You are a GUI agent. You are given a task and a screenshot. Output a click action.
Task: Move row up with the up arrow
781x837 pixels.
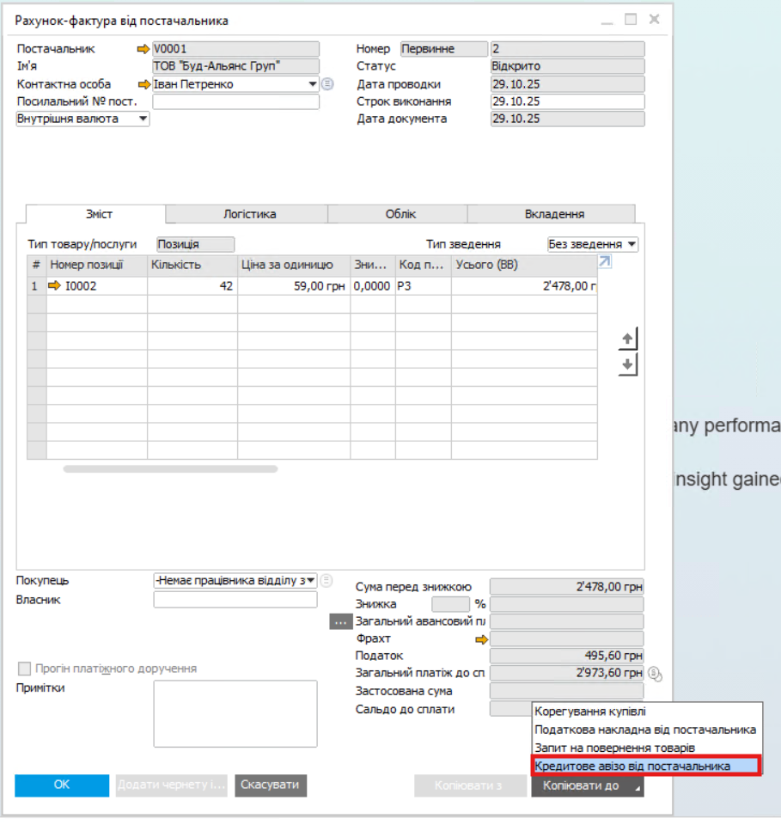point(628,339)
